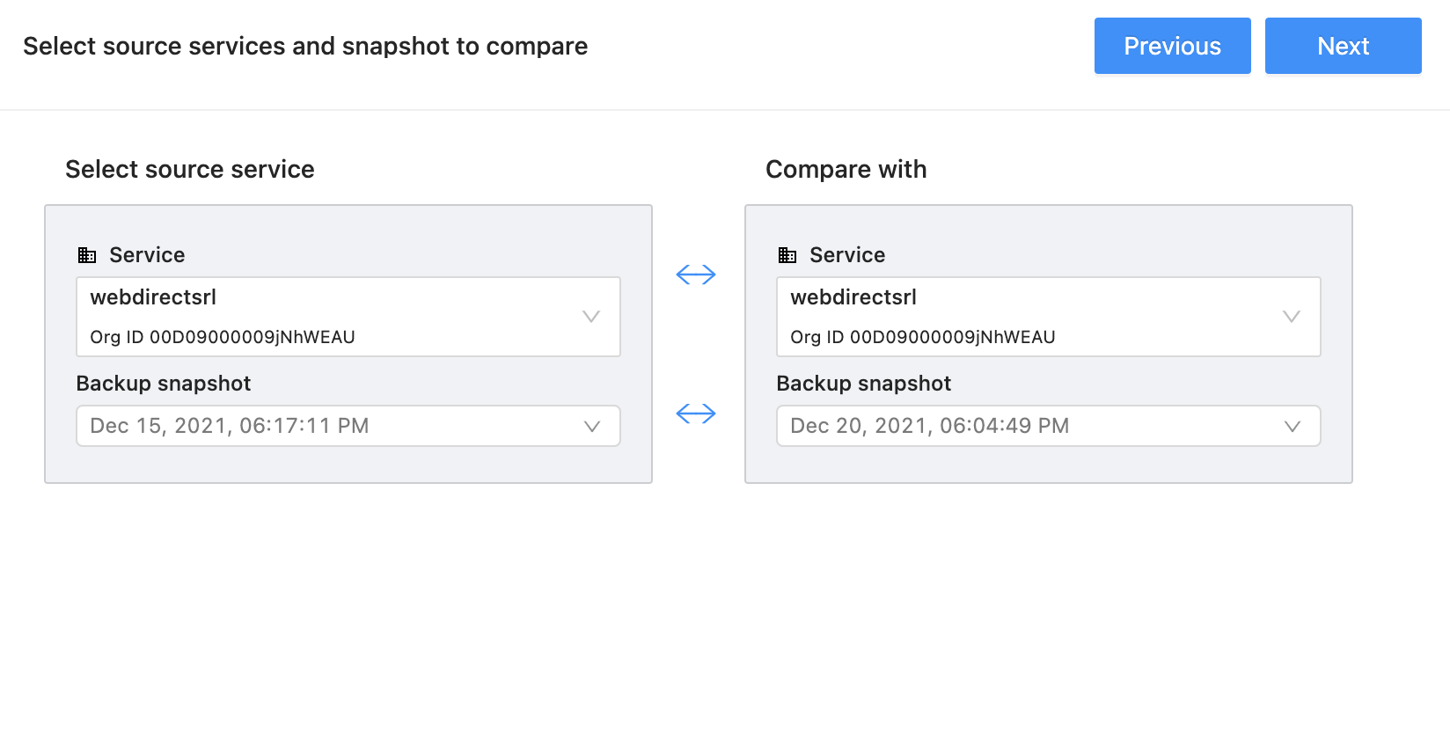The width and height of the screenshot is (1450, 732).
Task: Click the backup snapshot swap arrows icon
Action: (696, 414)
